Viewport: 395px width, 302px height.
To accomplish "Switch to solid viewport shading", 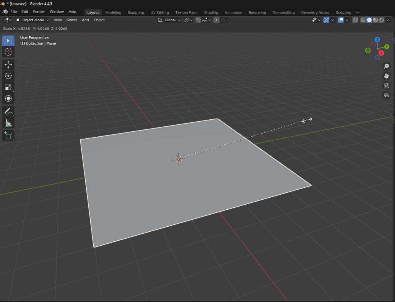I will (369, 20).
